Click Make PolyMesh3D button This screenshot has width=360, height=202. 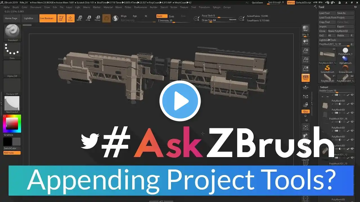(x=341, y=31)
